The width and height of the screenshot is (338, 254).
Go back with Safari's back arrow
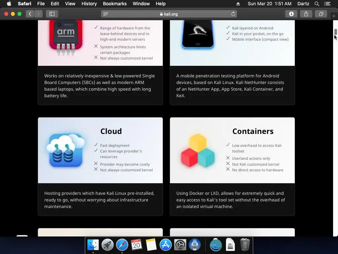point(30,14)
